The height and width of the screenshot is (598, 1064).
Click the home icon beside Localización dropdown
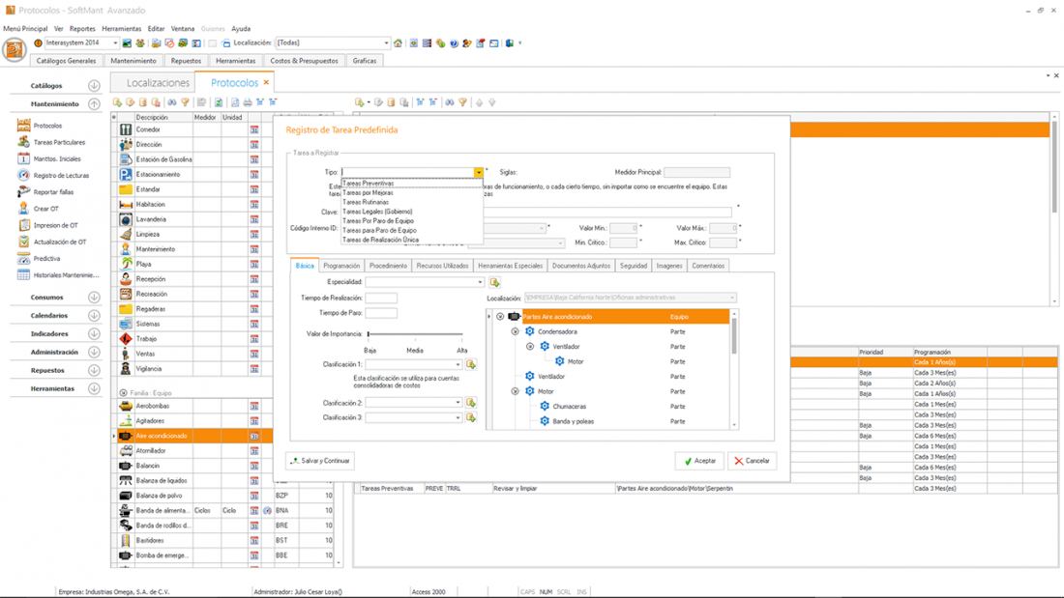(398, 43)
